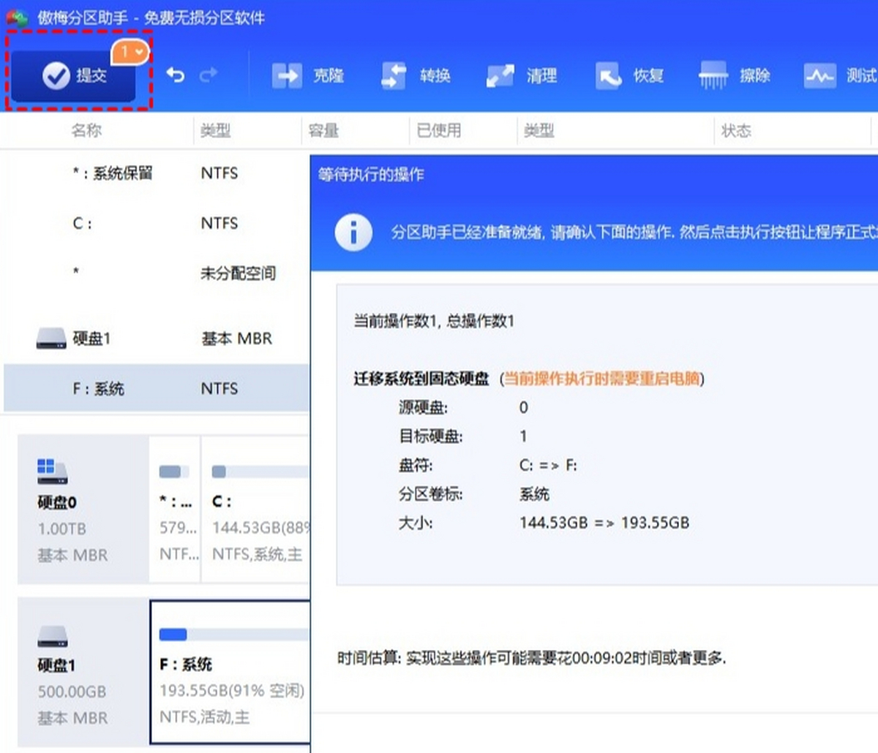Select the 系统保留 partition row

[x=157, y=173]
